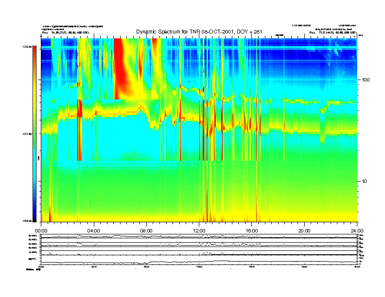Image resolution: width=385 pixels, height=297 pixels.
Task: Click the large "04:00" time axis label
Action: [94, 231]
